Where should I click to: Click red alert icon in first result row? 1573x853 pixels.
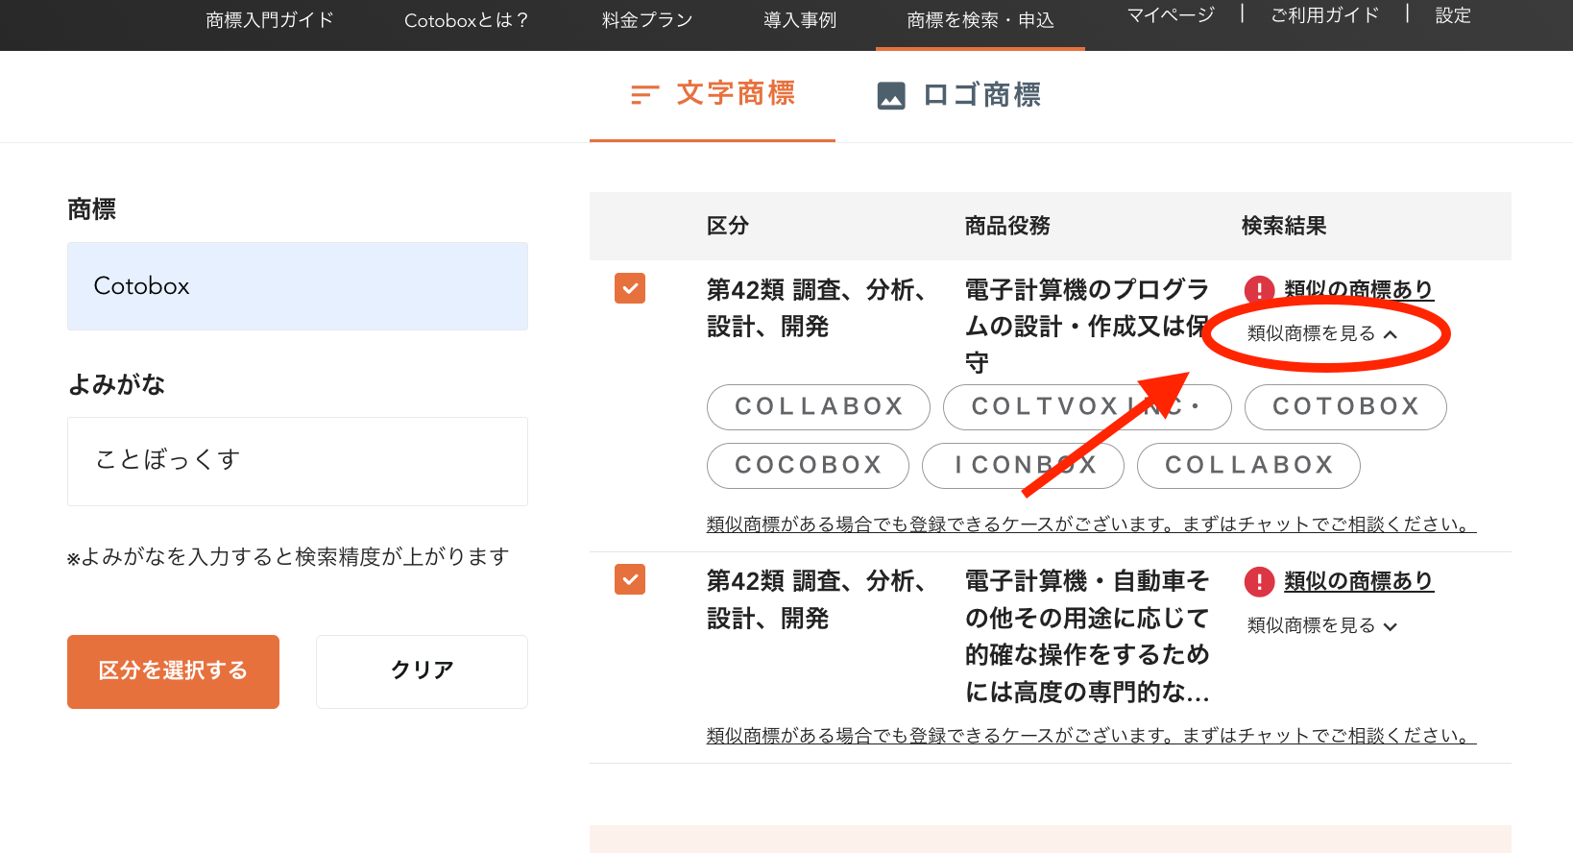pos(1259,290)
